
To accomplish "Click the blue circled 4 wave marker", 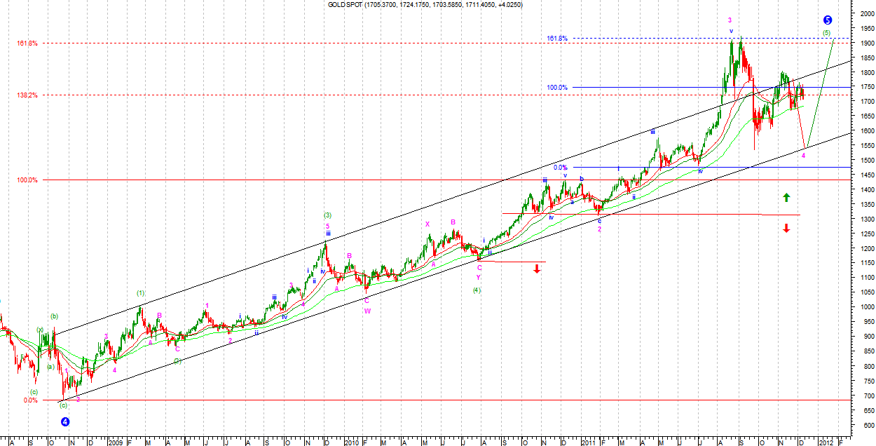I will tap(65, 421).
